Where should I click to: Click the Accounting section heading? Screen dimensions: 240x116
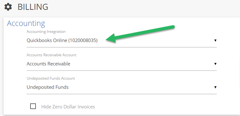[x=26, y=23]
